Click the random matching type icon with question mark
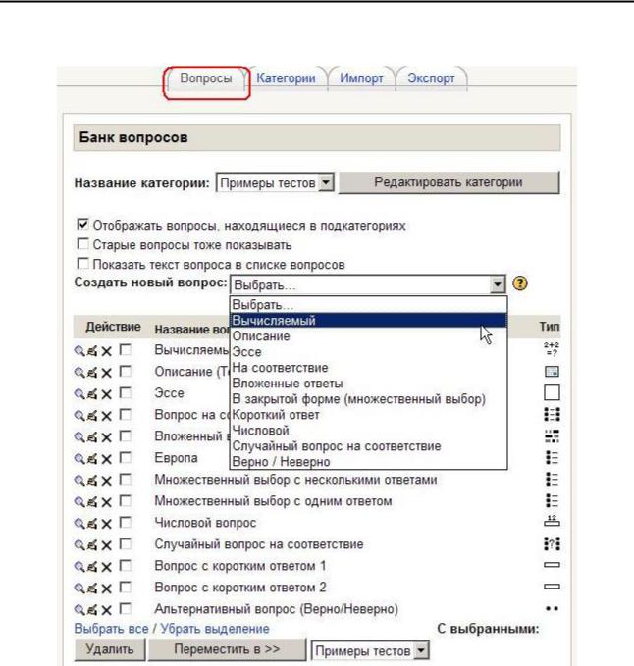The image size is (634, 666). (552, 543)
